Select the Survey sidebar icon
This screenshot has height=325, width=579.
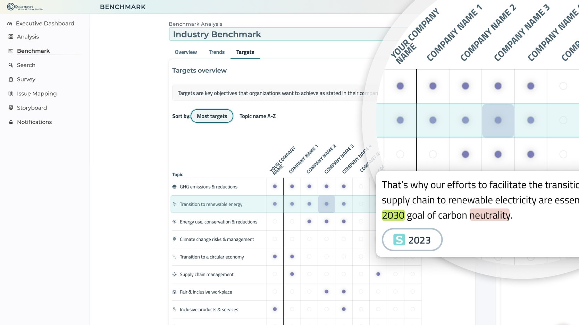10,79
